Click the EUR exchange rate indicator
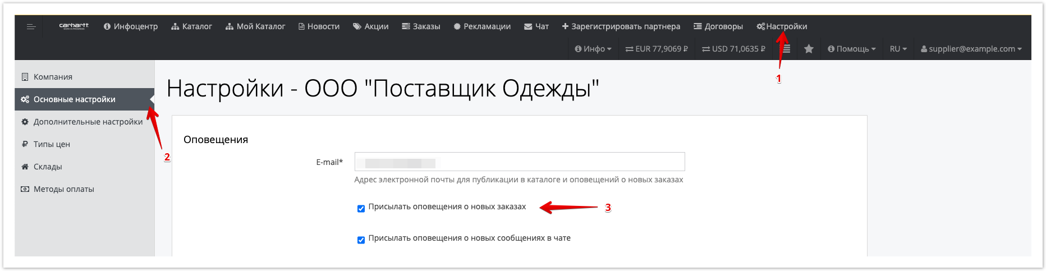This screenshot has width=1046, height=271. [657, 49]
